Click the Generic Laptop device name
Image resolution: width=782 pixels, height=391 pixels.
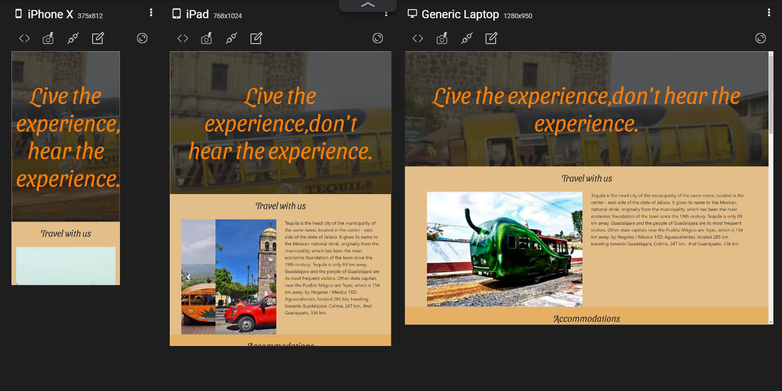click(460, 14)
